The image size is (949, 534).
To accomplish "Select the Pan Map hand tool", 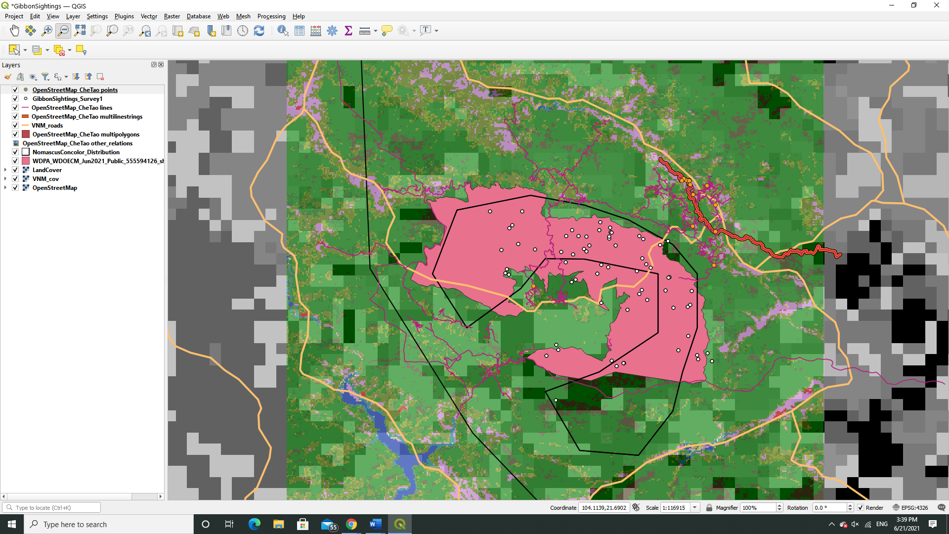I will pyautogui.click(x=14, y=31).
